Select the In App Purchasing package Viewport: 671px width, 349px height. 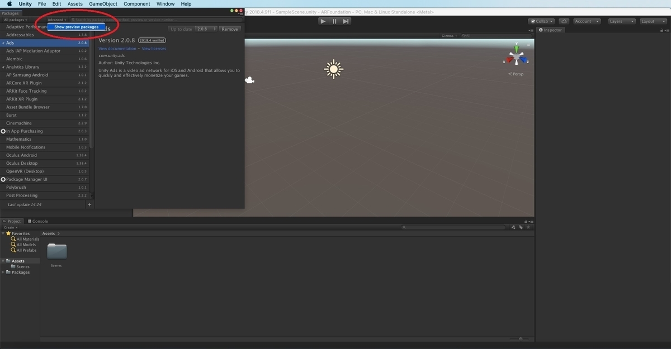45,131
